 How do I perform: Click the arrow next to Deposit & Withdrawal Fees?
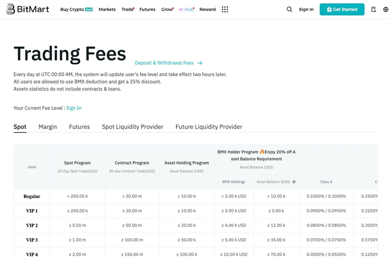pos(200,63)
